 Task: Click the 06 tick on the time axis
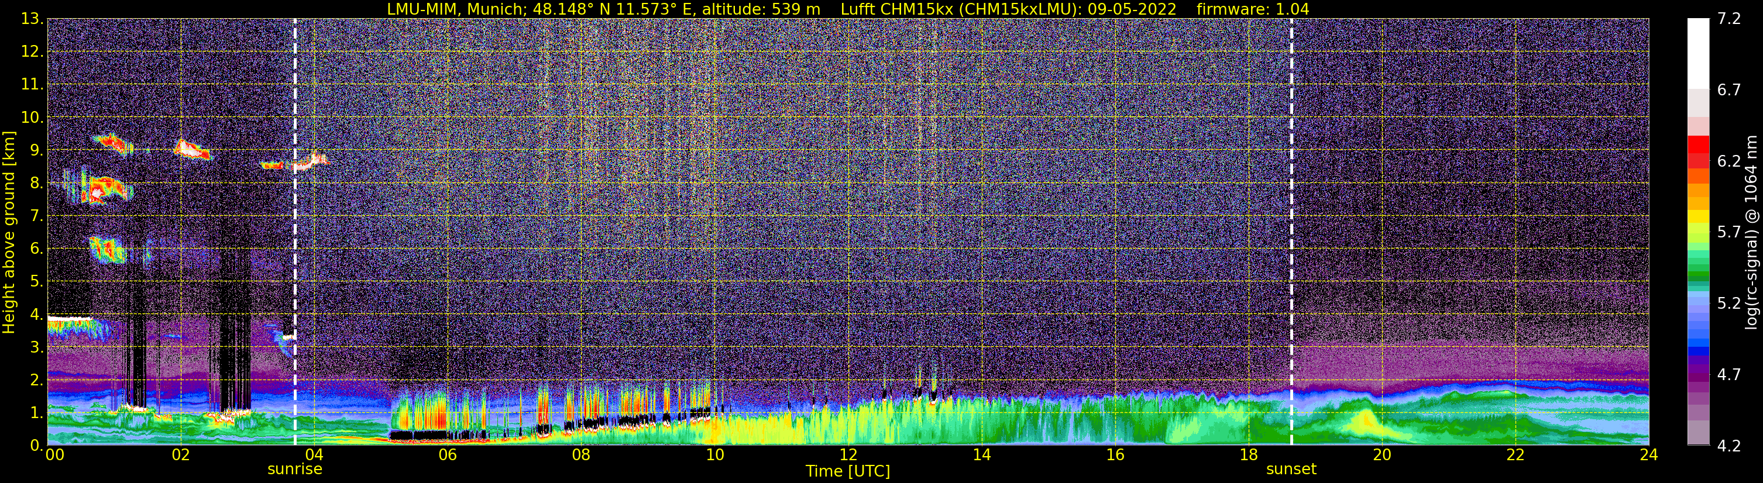(x=448, y=455)
